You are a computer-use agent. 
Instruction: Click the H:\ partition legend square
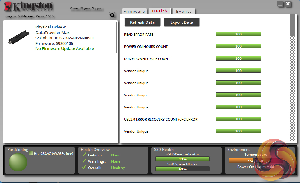(x=31, y=154)
